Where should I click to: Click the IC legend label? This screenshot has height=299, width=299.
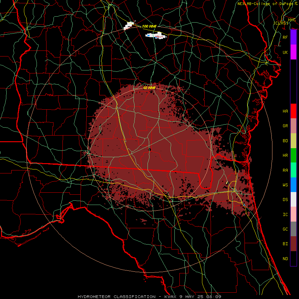tap(285, 215)
